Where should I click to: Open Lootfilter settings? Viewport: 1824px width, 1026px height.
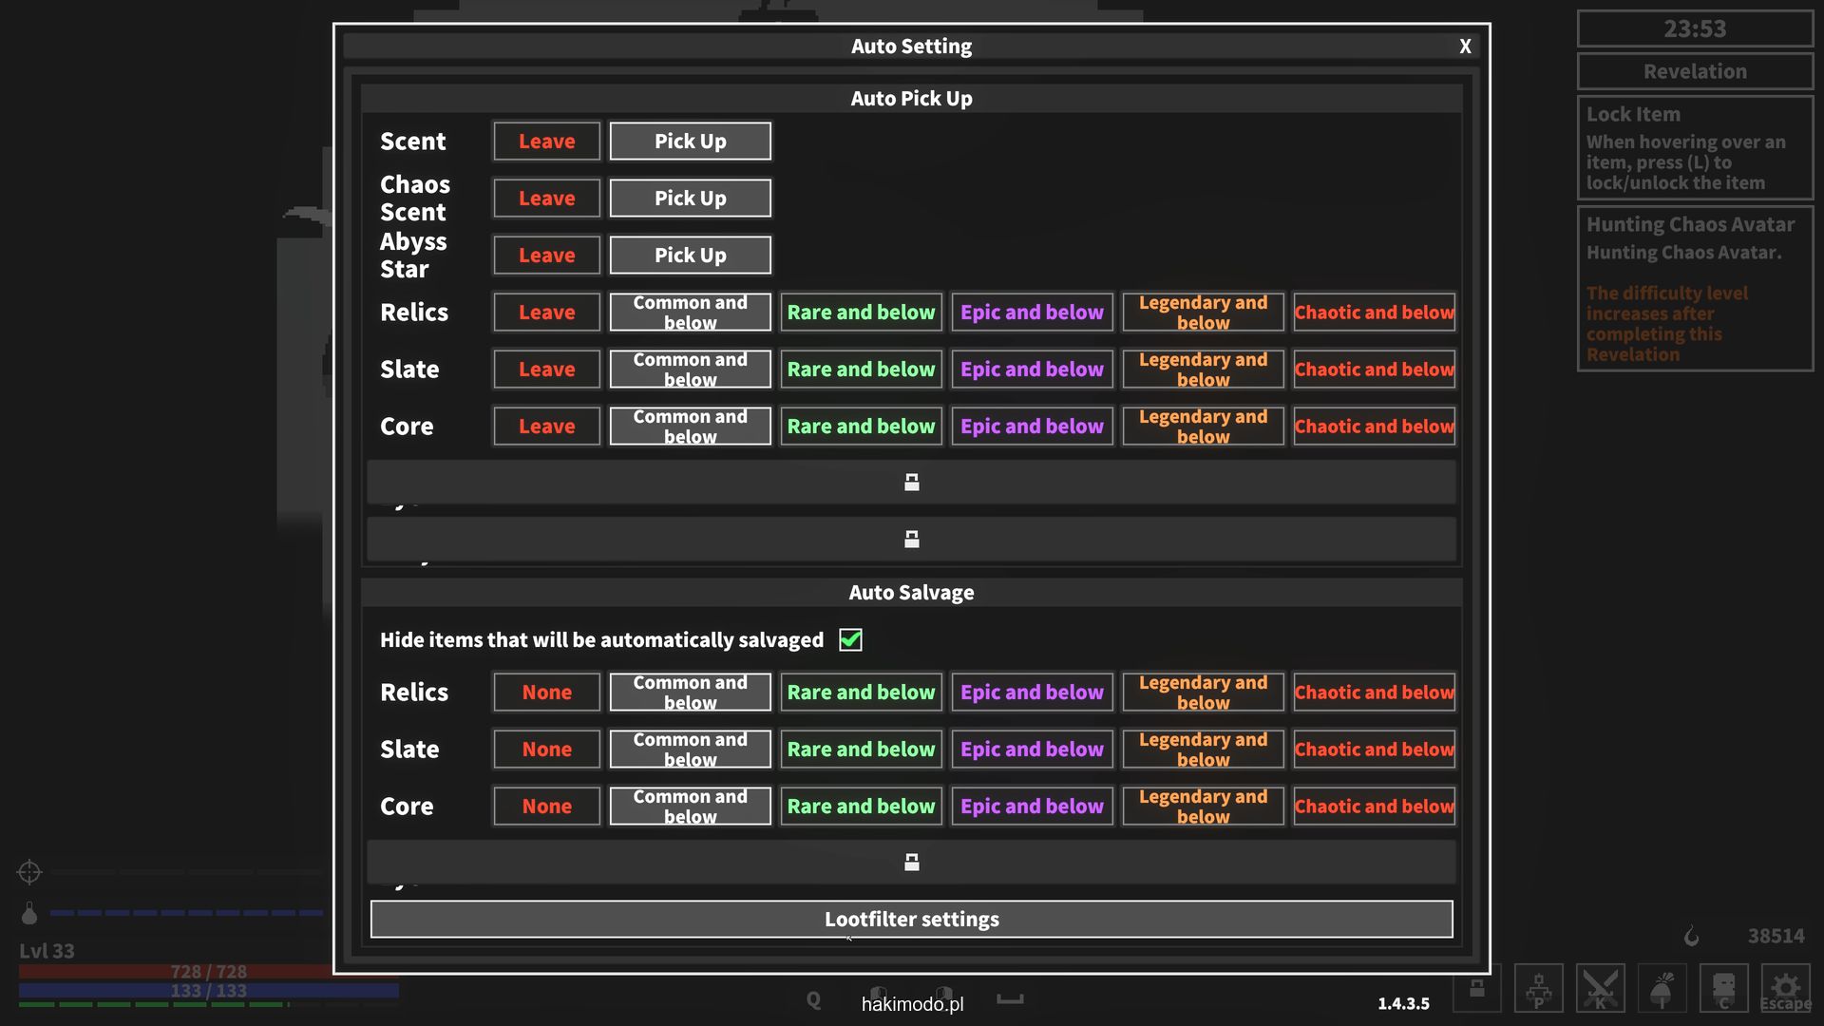click(911, 920)
